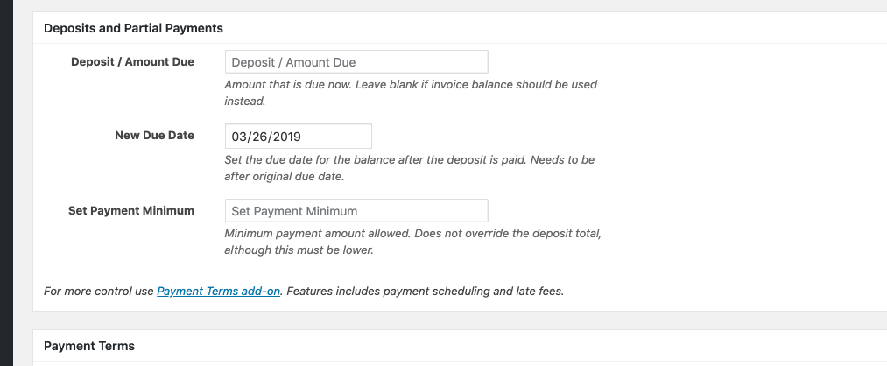Click the day "26" in the due date
887x366 pixels.
point(261,137)
